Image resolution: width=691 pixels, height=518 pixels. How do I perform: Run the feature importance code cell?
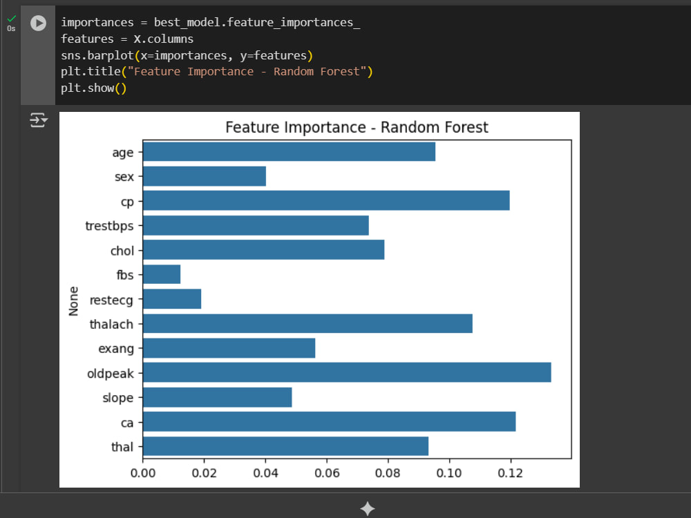[38, 23]
